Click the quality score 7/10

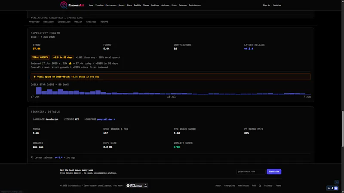(177, 147)
